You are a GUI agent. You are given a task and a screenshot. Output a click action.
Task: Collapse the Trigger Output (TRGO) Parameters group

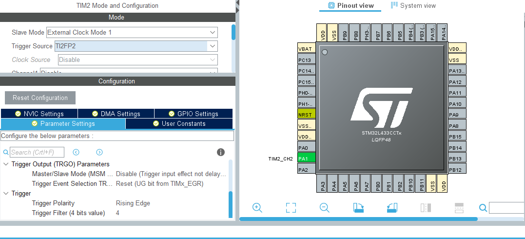pyautogui.click(x=6, y=164)
